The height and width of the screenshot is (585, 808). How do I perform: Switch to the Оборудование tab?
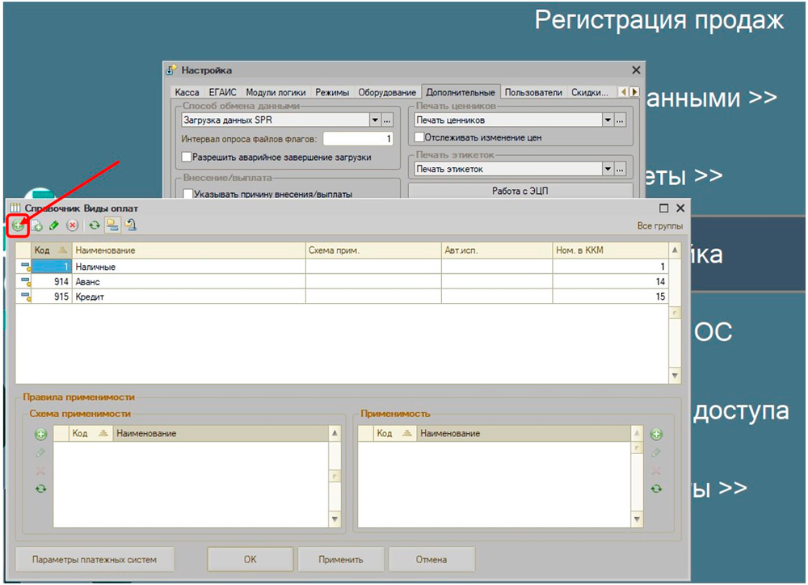pyautogui.click(x=387, y=93)
